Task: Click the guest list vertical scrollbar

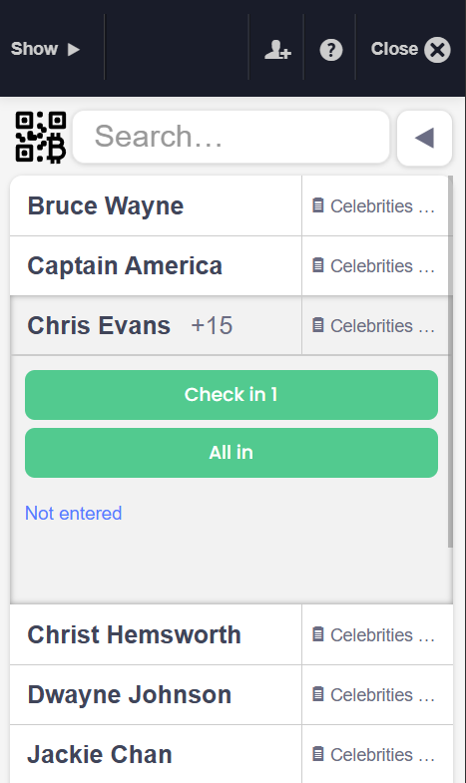Action: pos(450,361)
